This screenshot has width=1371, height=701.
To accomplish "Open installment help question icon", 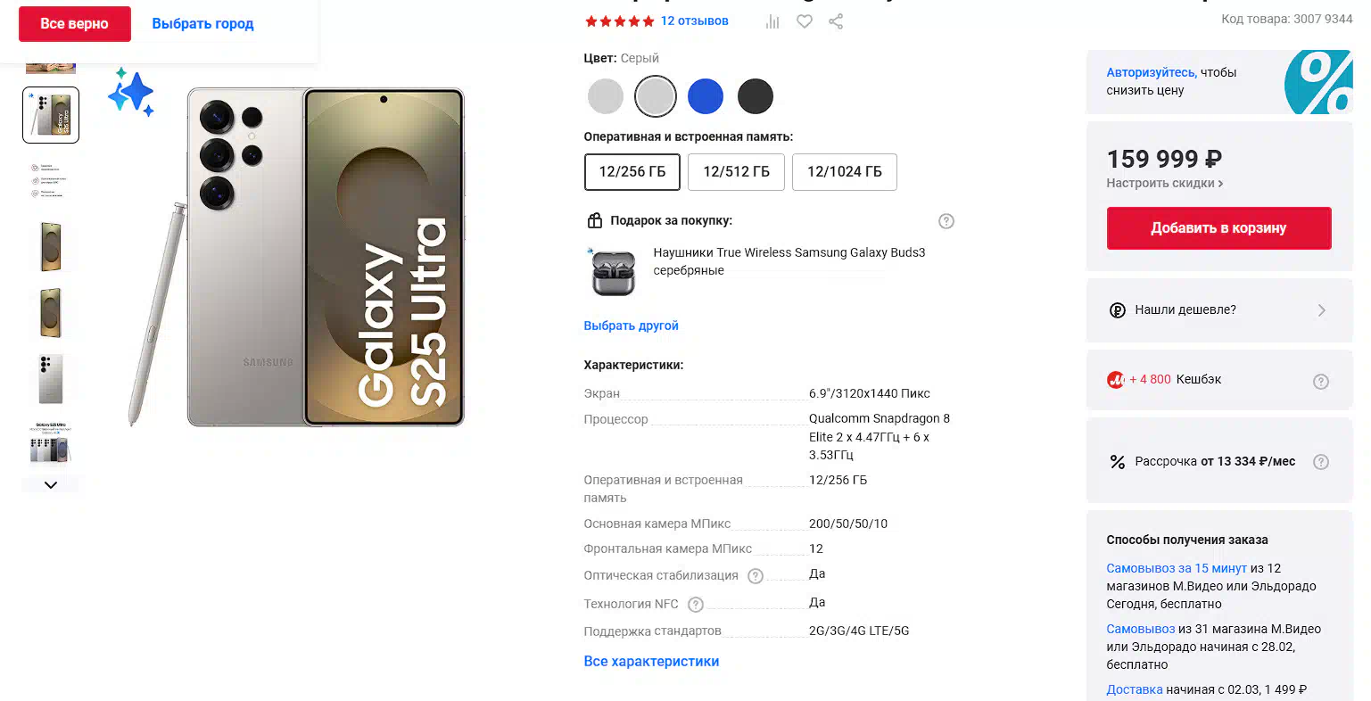I will (1321, 462).
